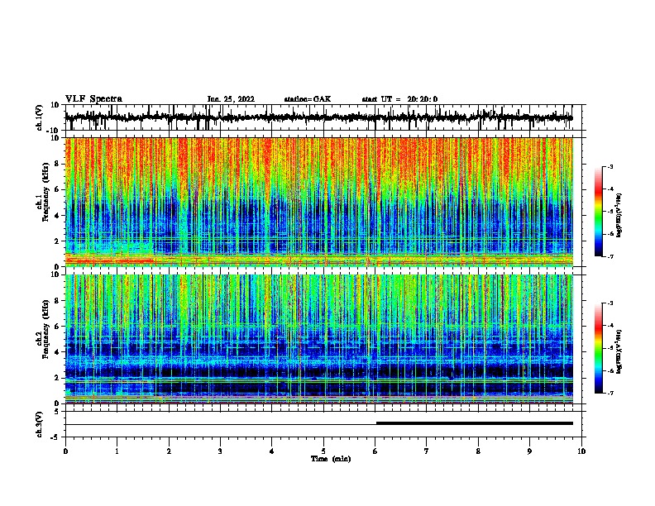Click the "ch.1(V)" axis label
The width and height of the screenshot is (655, 506).
coord(40,117)
